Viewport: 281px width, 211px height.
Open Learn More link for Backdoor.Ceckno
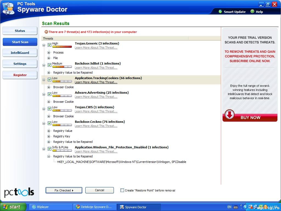coord(96,126)
